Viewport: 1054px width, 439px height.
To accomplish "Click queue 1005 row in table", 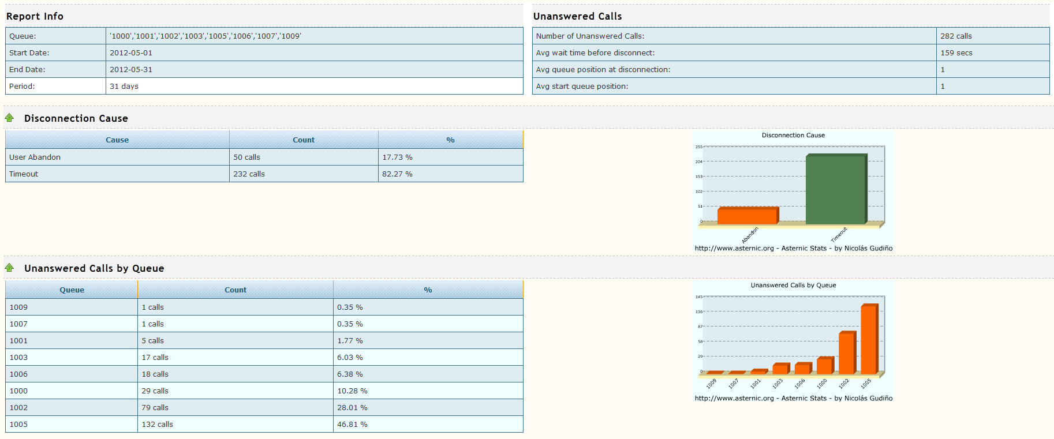I will pyautogui.click(x=18, y=424).
